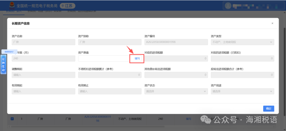Click the national tax emblem logo
This screenshot has width=286, height=131.
coord(12,6)
